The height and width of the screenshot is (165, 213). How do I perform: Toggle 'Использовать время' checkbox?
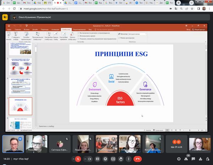point(78,36)
